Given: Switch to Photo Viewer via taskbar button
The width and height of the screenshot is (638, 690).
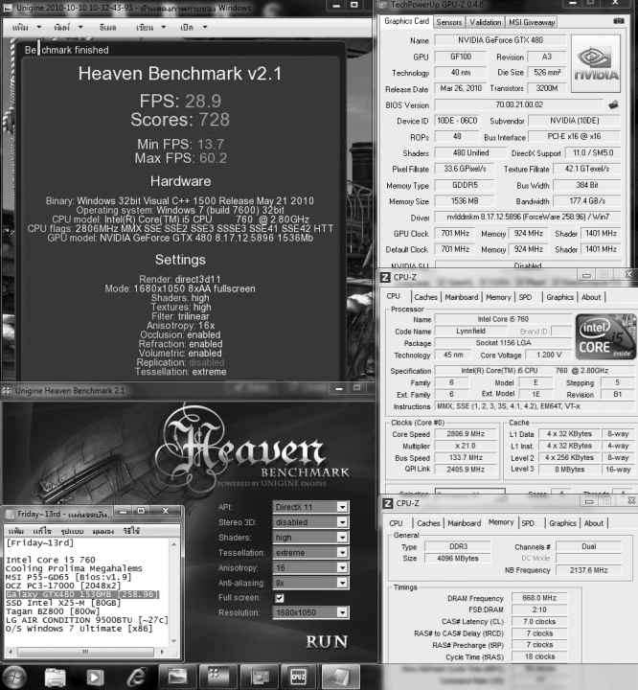Looking at the screenshot, I should pyautogui.click(x=176, y=677).
